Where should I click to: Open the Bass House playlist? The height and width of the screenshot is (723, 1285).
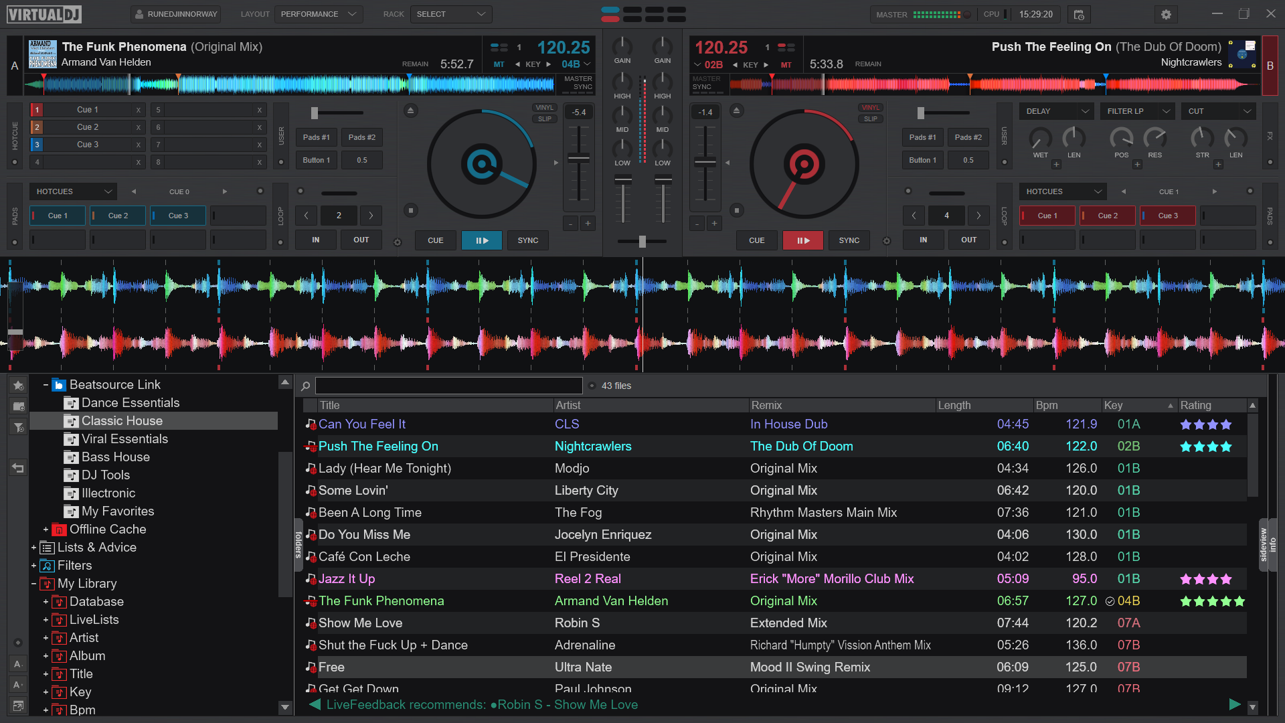click(x=115, y=457)
